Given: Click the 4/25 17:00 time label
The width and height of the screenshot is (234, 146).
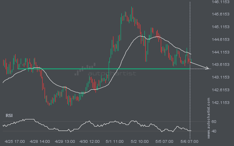Looking at the screenshot, I should pyautogui.click(x=15, y=141).
